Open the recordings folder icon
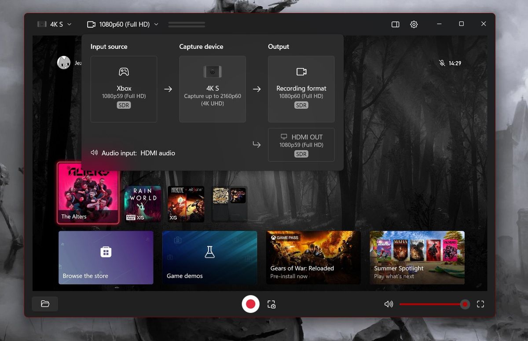 45,304
